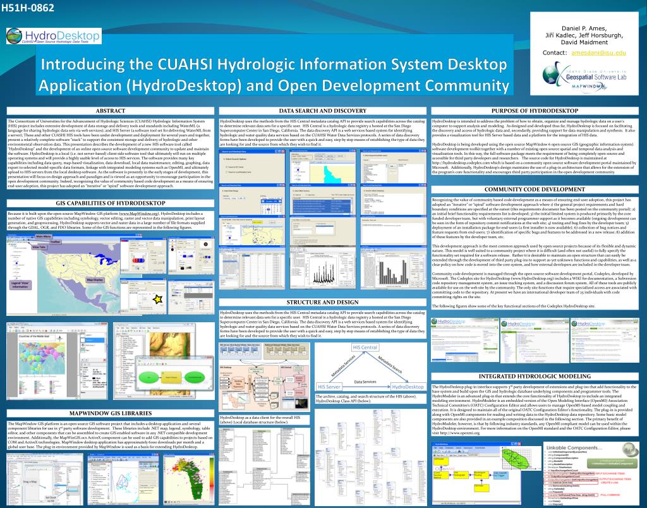Click the Metadata Services arrow label
The width and height of the screenshot is (647, 508).
(x=343, y=366)
